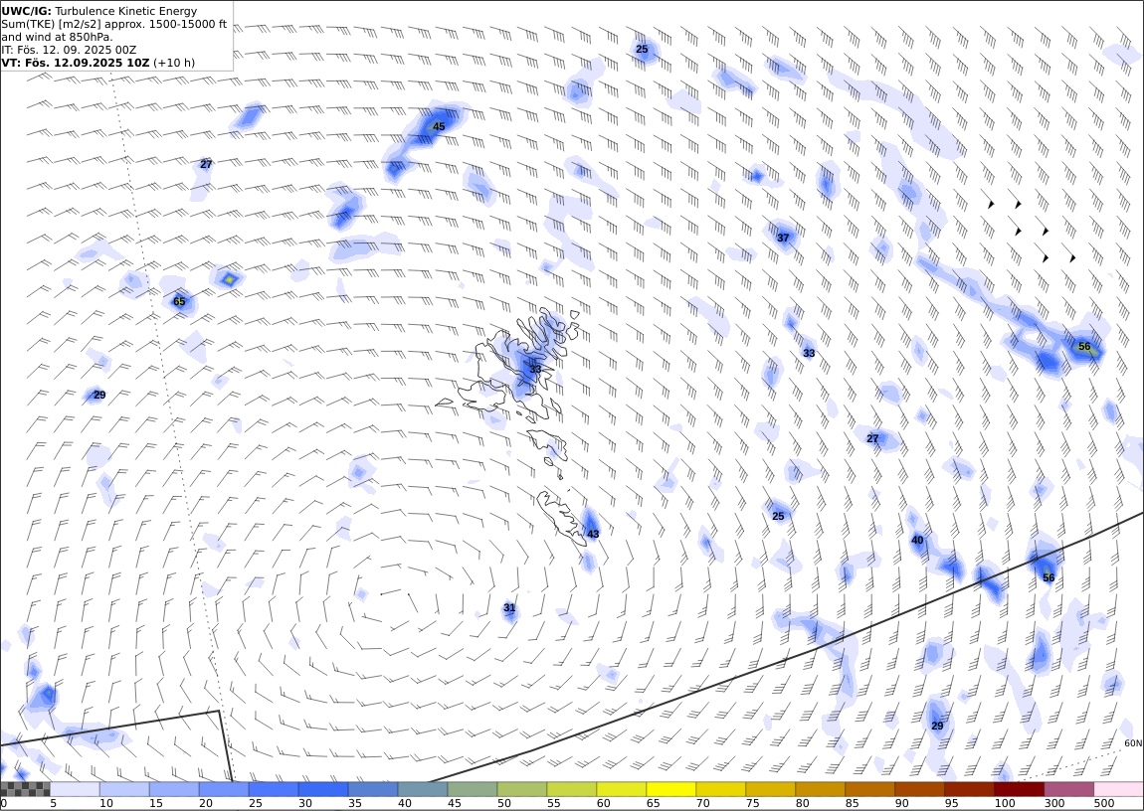Click the legend swatch between 90 and 95
The height and width of the screenshot is (811, 1144).
[919, 789]
